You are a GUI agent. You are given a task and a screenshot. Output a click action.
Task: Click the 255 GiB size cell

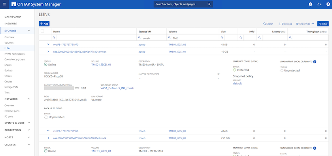[225, 138]
